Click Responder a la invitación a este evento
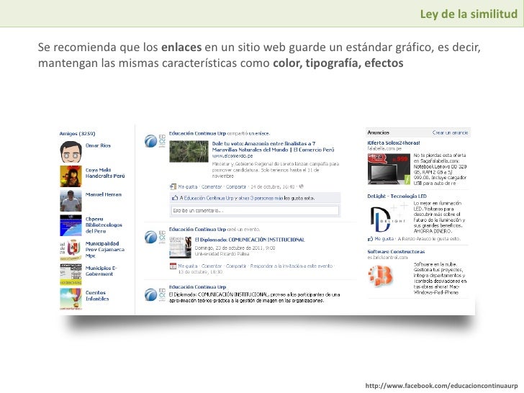The width and height of the screenshot is (524, 393). point(292,266)
